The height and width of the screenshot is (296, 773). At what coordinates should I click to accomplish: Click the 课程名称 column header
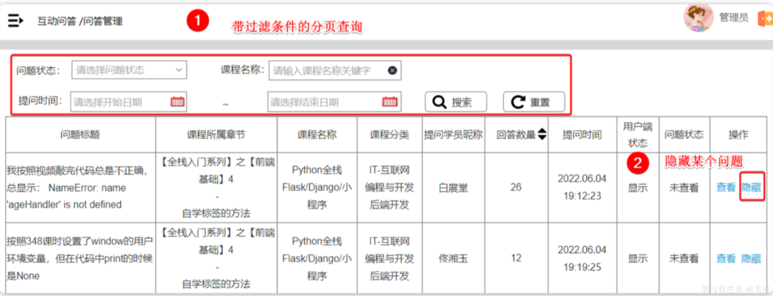coord(317,134)
